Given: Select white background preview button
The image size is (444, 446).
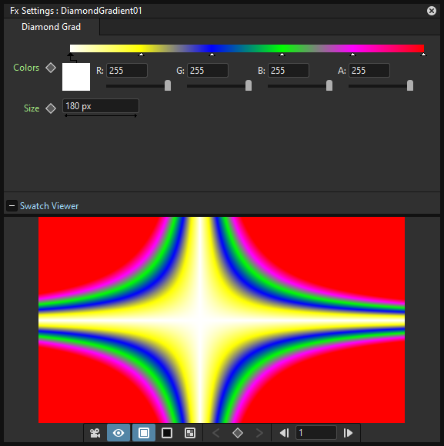Looking at the screenshot, I should (x=144, y=433).
